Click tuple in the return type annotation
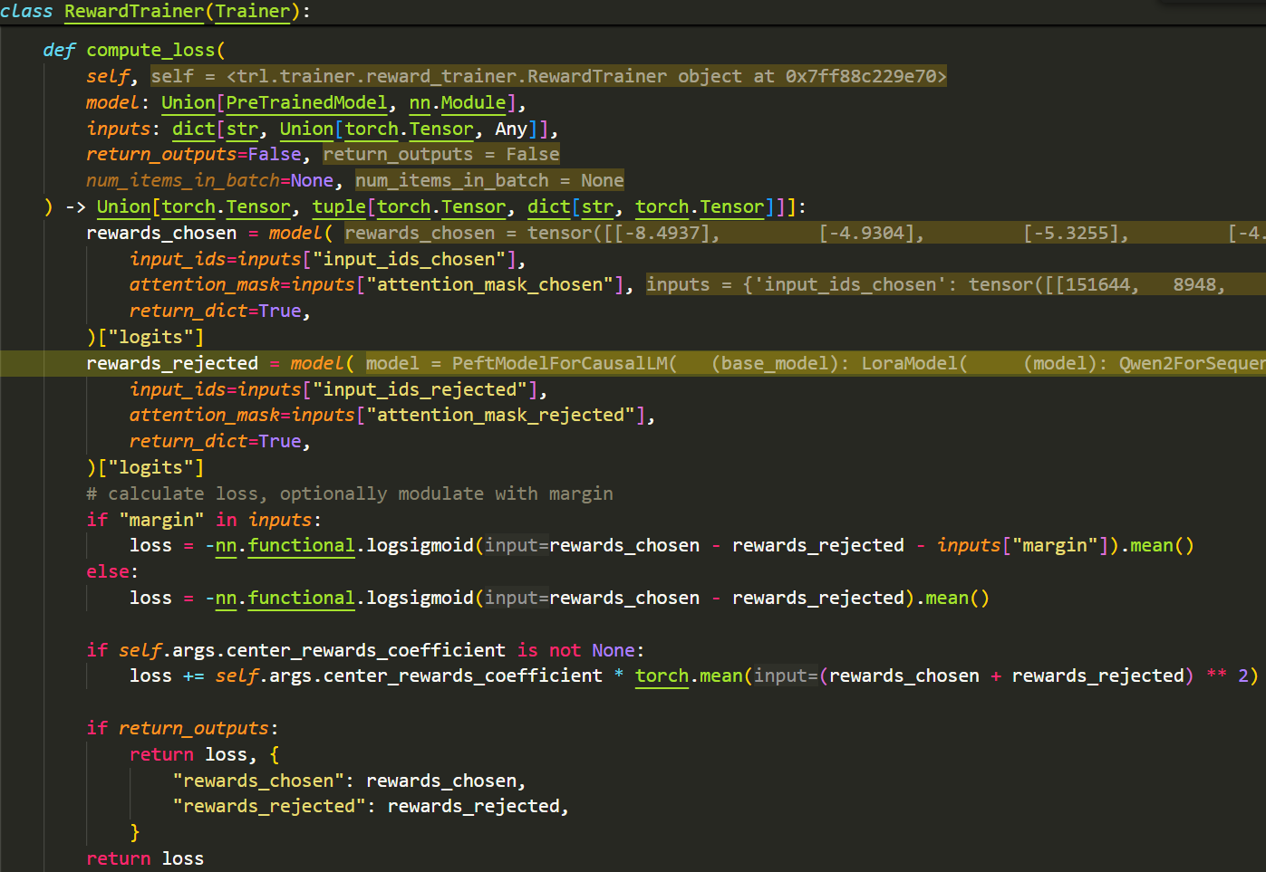The image size is (1266, 872). pos(339,206)
